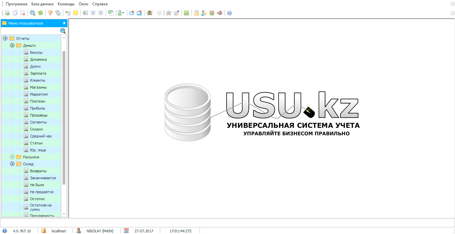The width and height of the screenshot is (455, 234).
Task: Open the Сегменты report
Action: [x=38, y=122]
